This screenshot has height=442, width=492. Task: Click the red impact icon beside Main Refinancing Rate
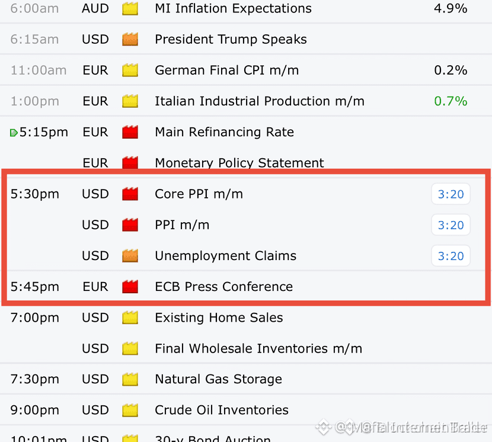[130, 132]
